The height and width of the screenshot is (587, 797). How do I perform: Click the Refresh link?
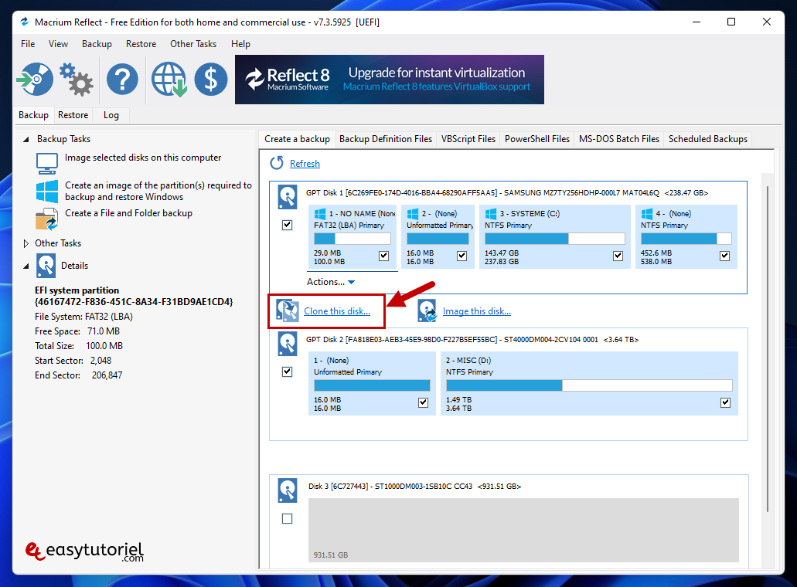(x=305, y=164)
